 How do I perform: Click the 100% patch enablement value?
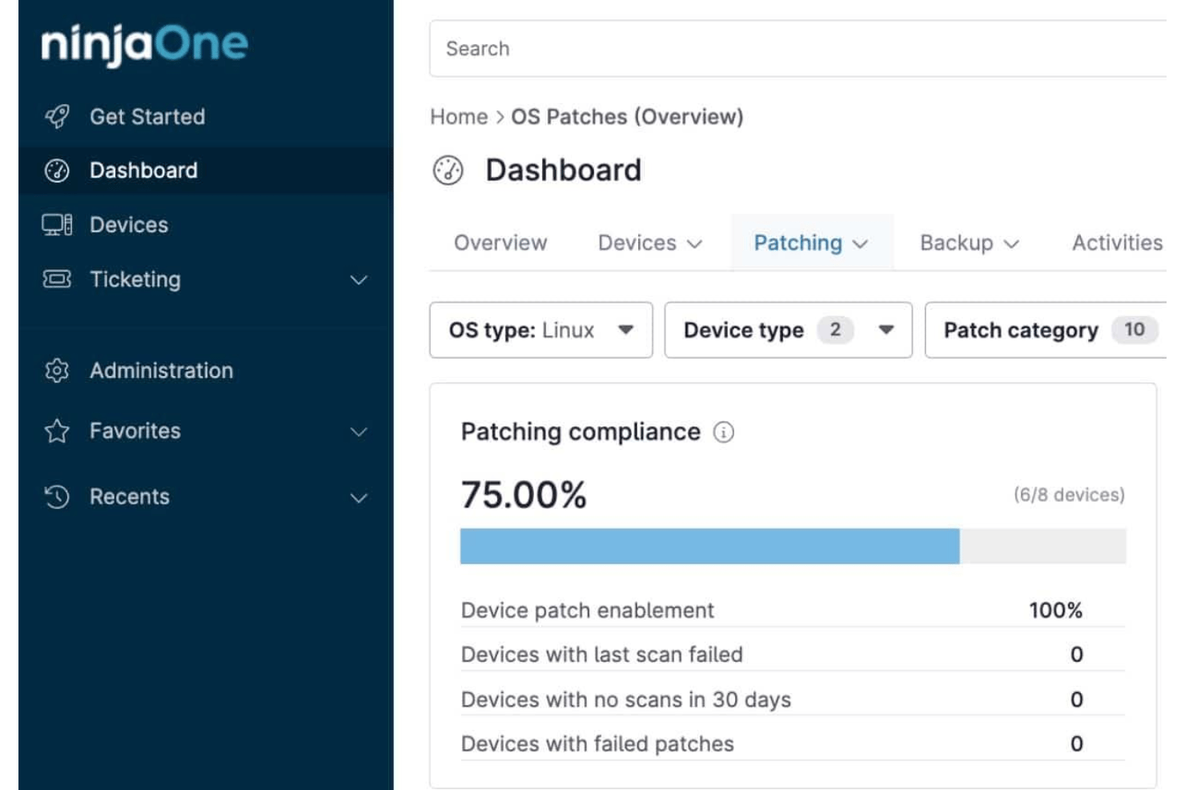1055,611
